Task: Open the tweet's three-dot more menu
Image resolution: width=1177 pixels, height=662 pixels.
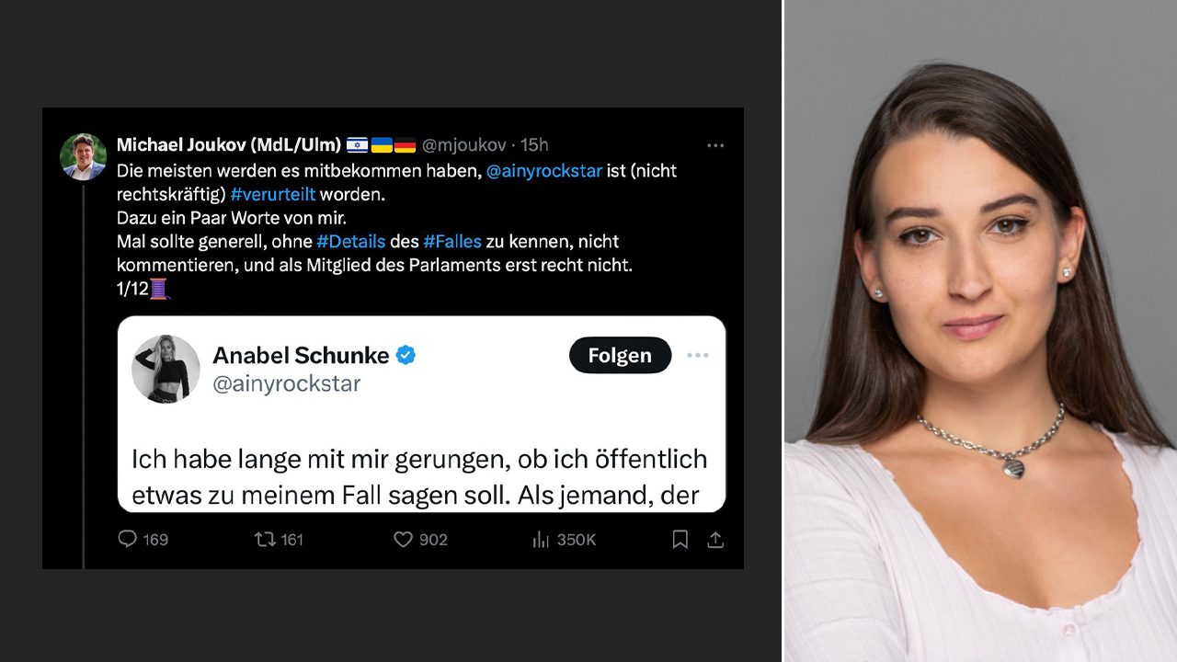Action: tap(715, 145)
